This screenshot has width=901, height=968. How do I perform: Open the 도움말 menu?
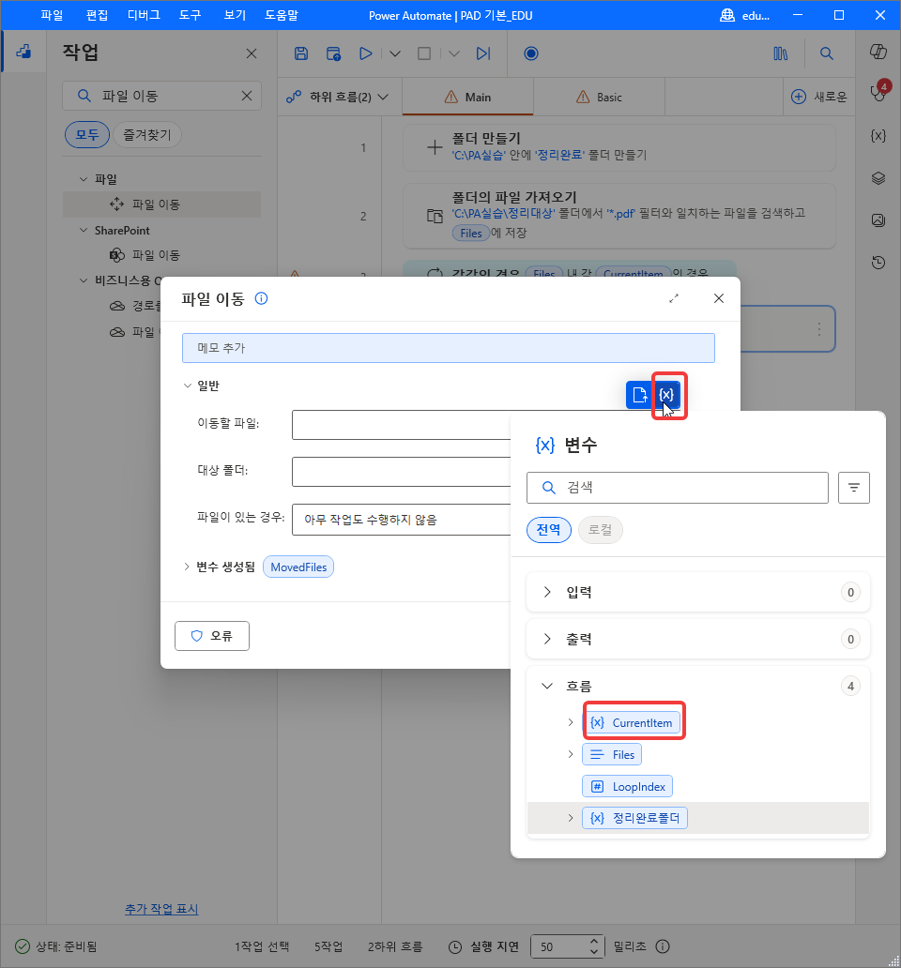click(x=282, y=15)
